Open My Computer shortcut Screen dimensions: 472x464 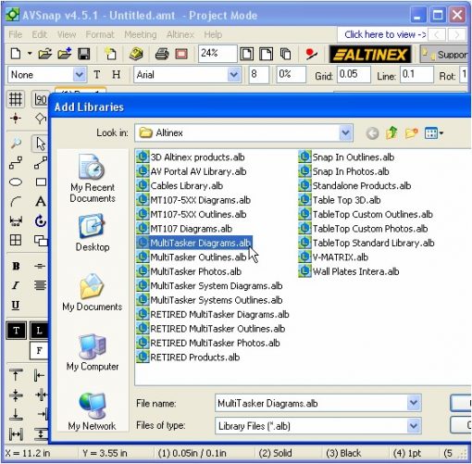coord(93,352)
